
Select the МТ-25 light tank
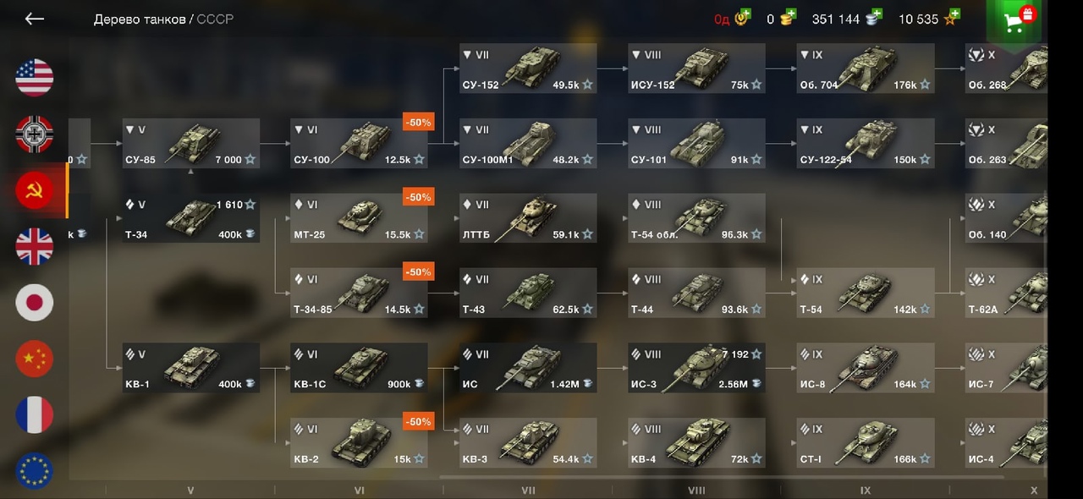click(x=360, y=218)
